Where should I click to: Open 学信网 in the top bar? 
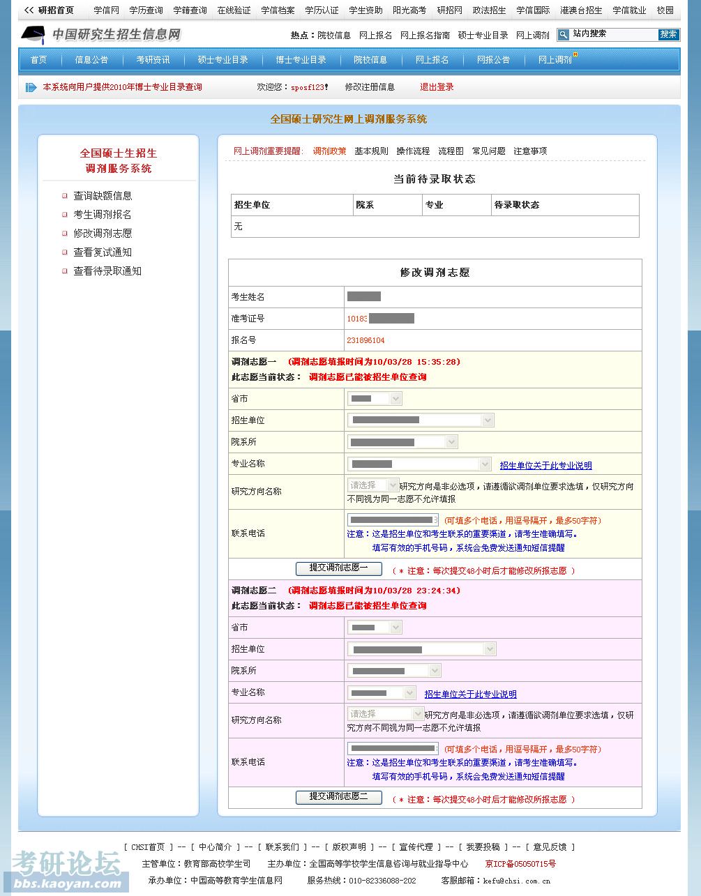107,10
